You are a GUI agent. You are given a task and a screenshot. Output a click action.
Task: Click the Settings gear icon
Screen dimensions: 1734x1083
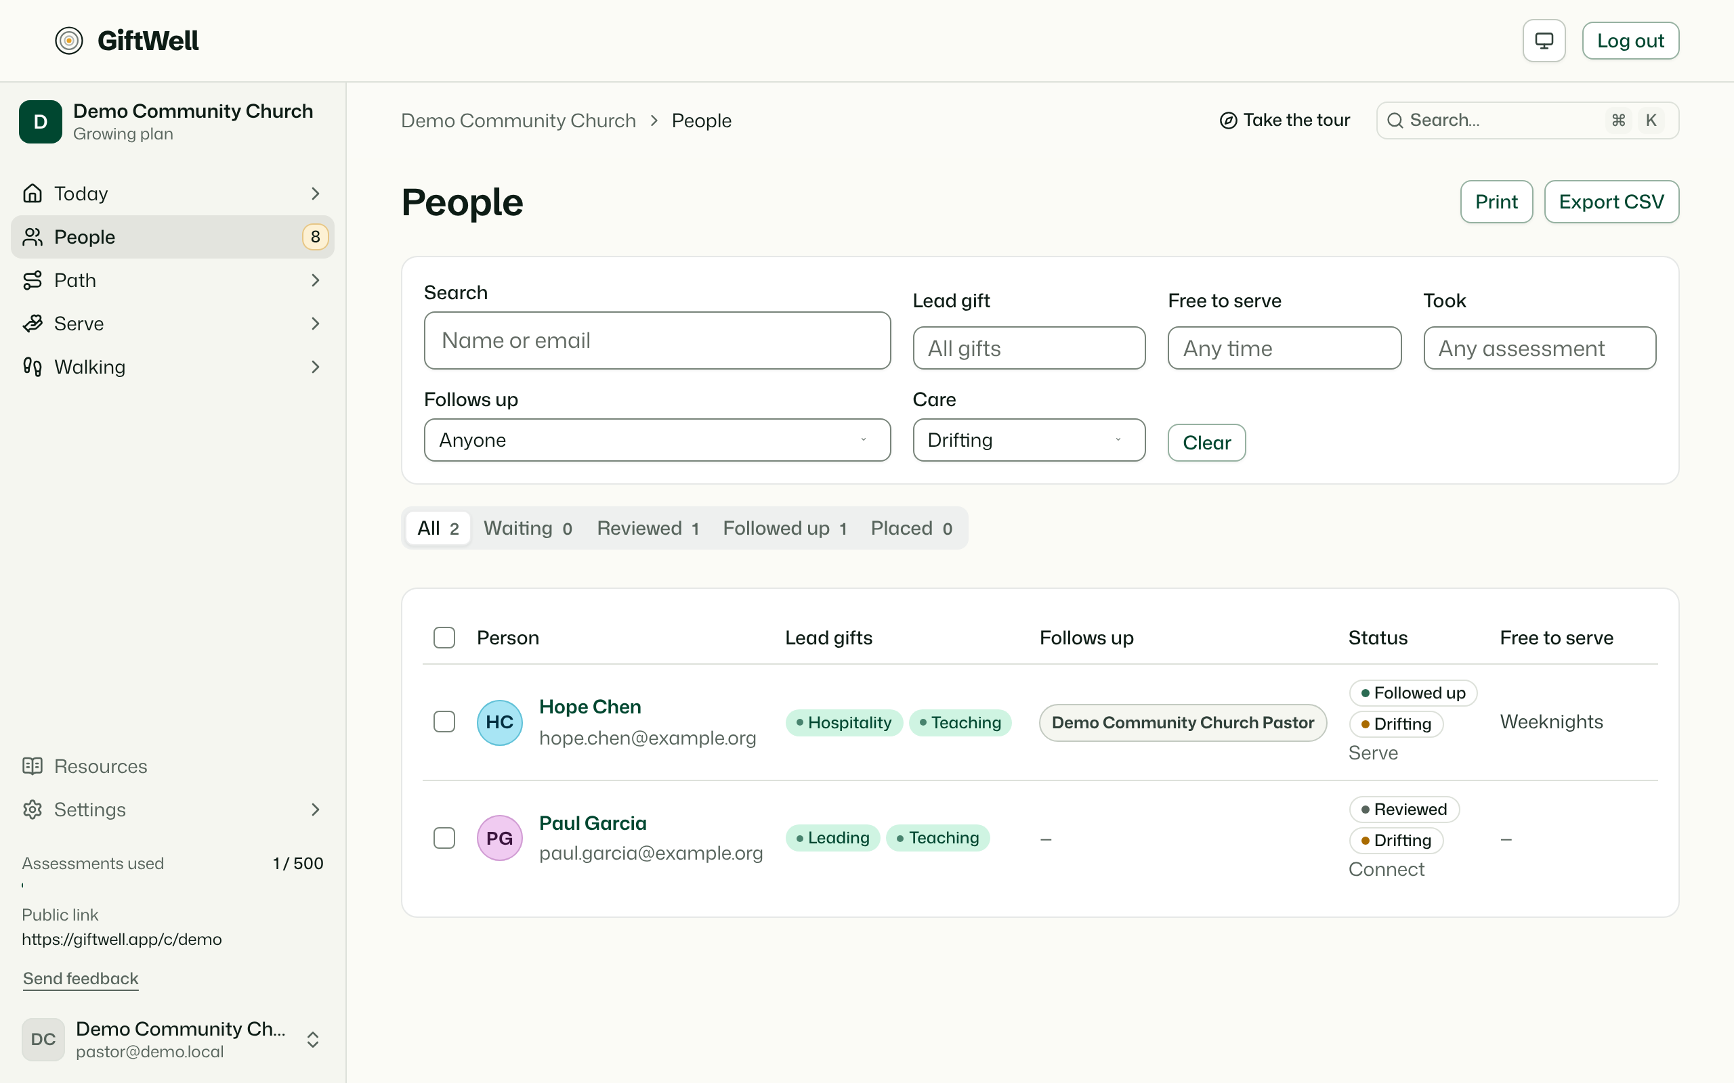click(x=33, y=810)
